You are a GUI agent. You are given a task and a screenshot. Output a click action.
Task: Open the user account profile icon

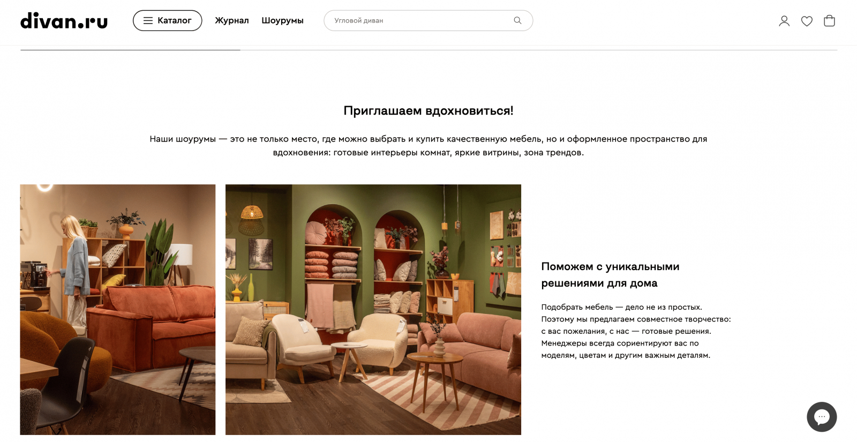784,21
